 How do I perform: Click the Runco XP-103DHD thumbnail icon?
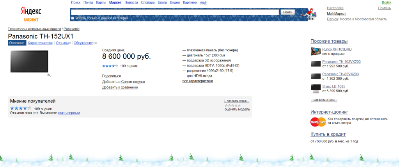[x=316, y=51]
